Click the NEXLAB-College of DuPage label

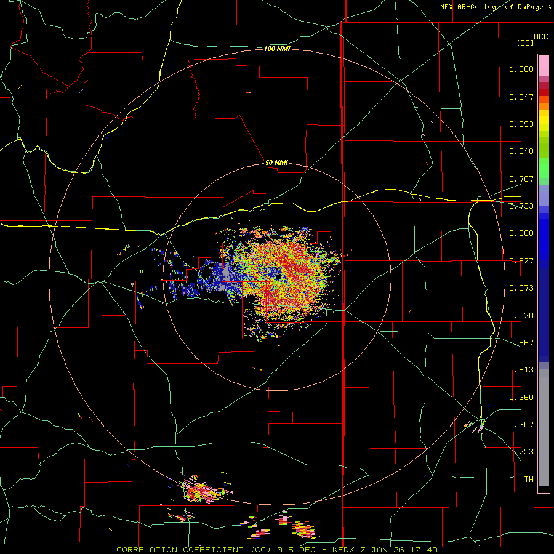(495, 7)
